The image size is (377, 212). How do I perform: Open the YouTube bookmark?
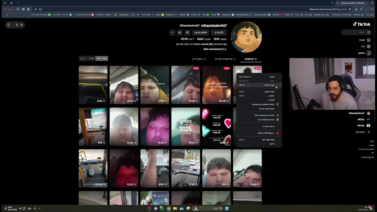pos(277,15)
